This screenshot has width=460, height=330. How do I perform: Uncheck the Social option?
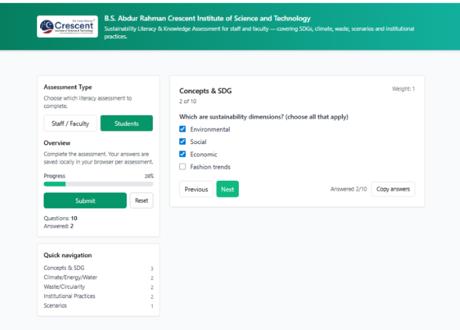click(x=183, y=142)
